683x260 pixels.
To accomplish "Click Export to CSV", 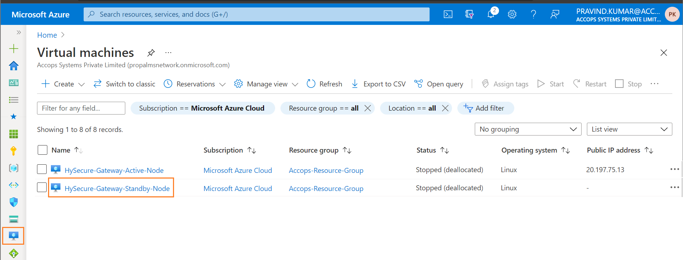I will pos(378,84).
